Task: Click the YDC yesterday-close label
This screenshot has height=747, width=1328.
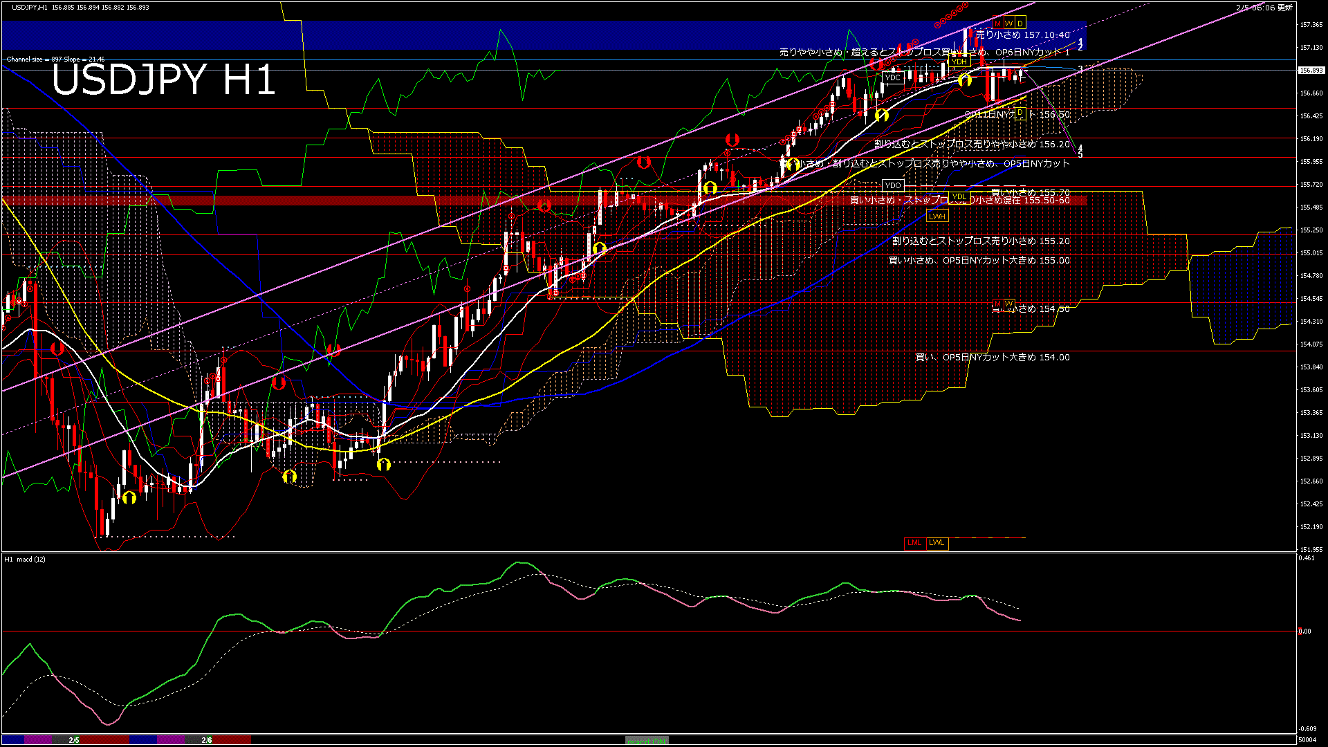Action: tap(892, 77)
